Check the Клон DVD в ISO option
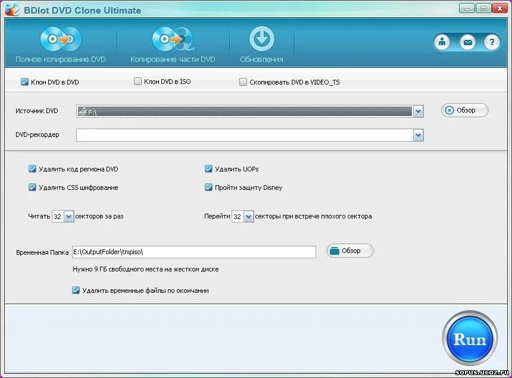512x378 pixels. pos(138,82)
